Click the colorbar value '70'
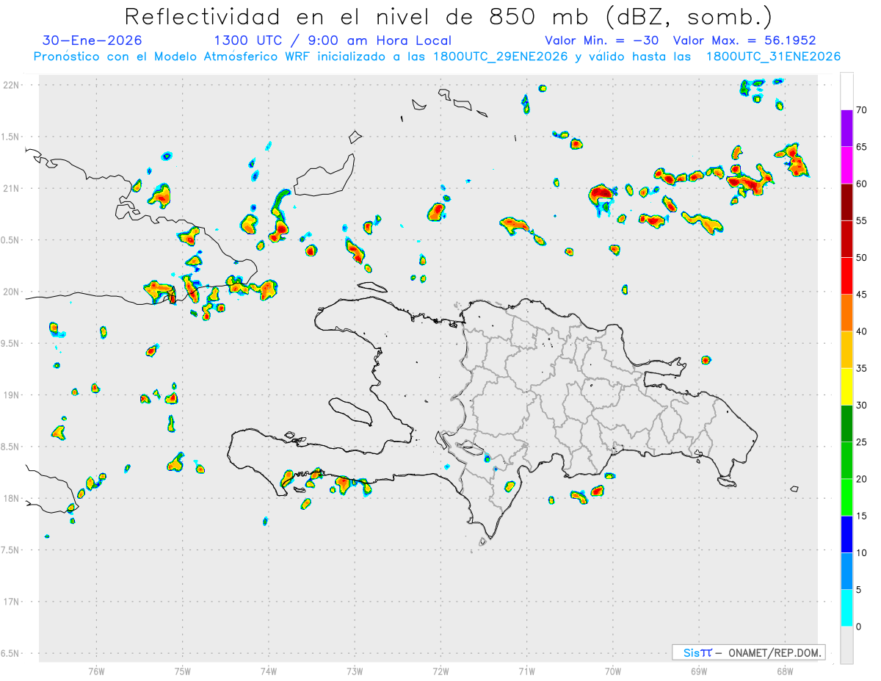Viewport: 881px width, 681px height. click(x=861, y=110)
